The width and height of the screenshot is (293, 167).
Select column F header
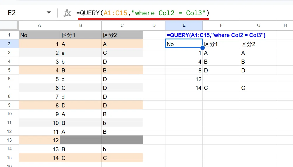pyautogui.click(x=221, y=25)
